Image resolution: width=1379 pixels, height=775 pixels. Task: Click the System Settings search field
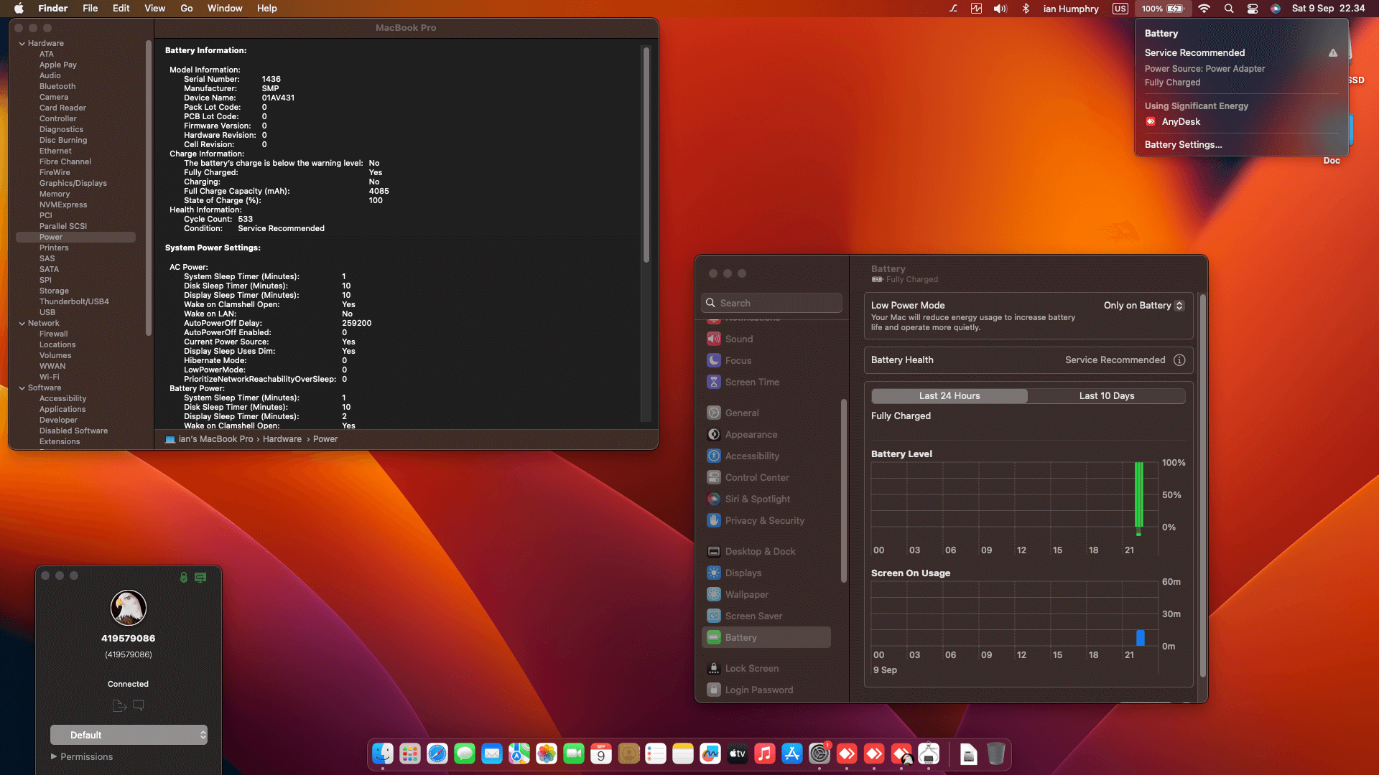(771, 303)
